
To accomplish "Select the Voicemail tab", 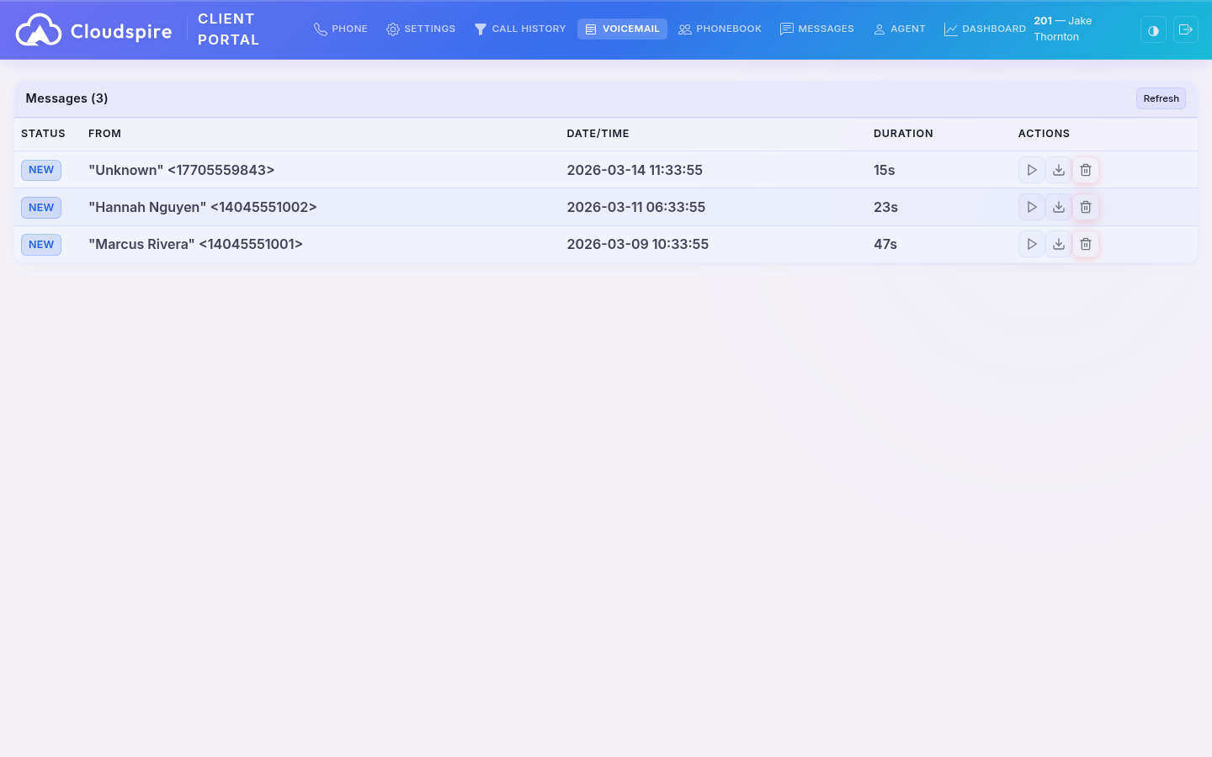I will pyautogui.click(x=622, y=29).
